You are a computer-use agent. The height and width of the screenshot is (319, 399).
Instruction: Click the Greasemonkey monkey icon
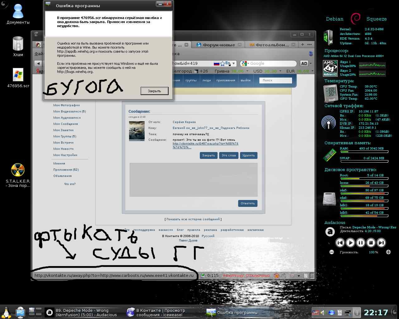[x=284, y=276]
